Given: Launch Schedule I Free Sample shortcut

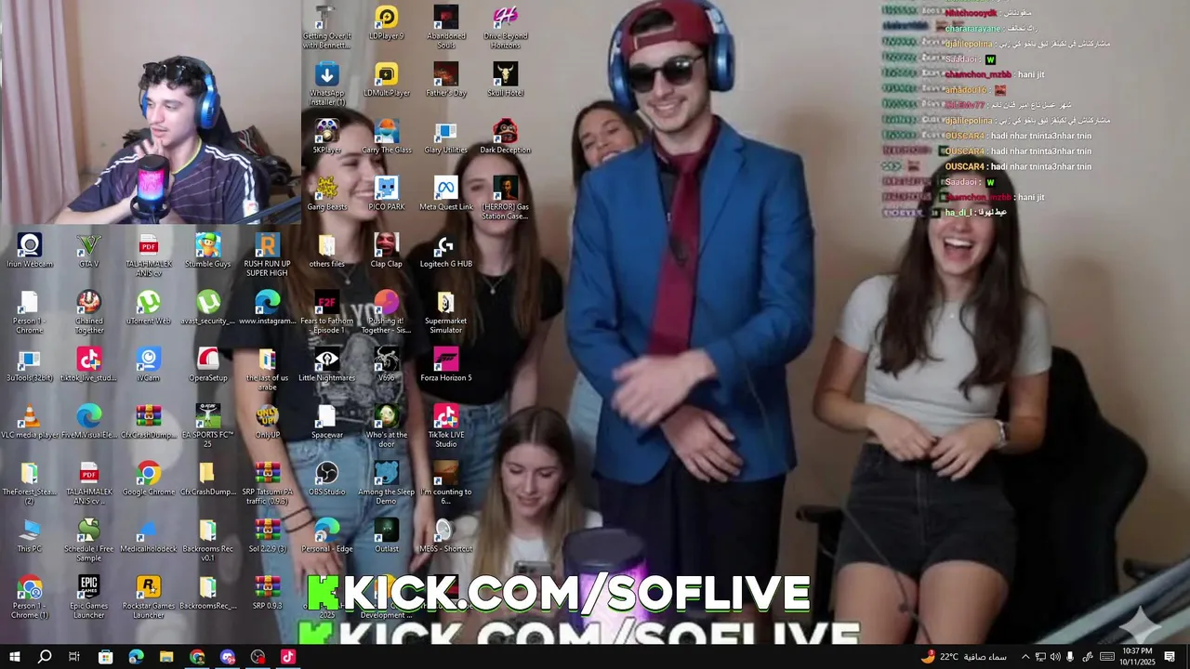Looking at the screenshot, I should [89, 541].
